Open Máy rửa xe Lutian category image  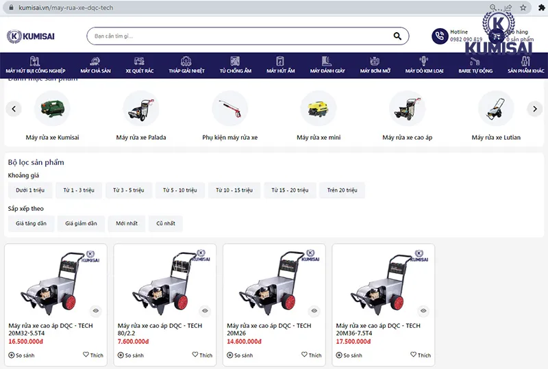pyautogui.click(x=496, y=108)
